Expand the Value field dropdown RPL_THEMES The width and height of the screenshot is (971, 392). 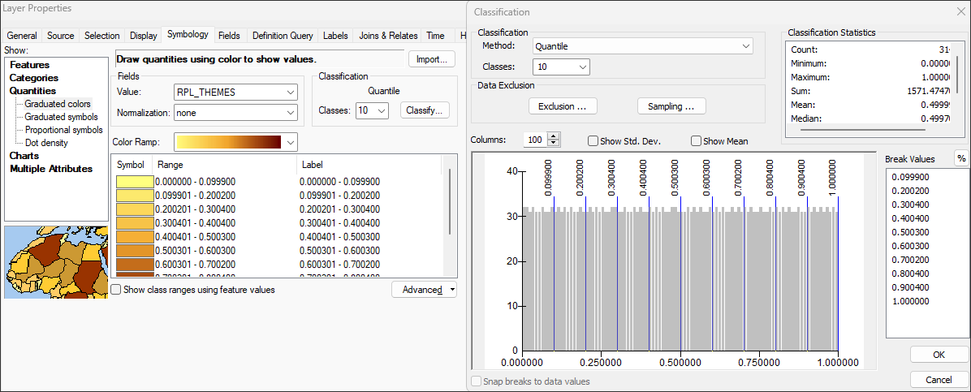pos(235,92)
